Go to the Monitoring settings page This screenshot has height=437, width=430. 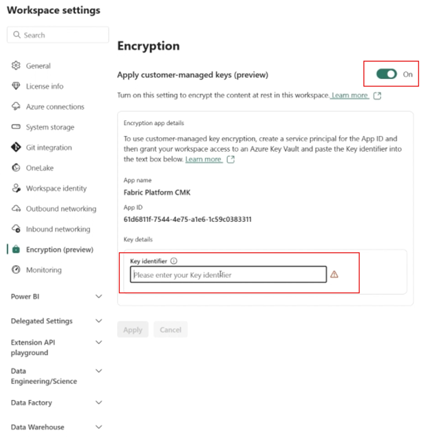(x=43, y=270)
